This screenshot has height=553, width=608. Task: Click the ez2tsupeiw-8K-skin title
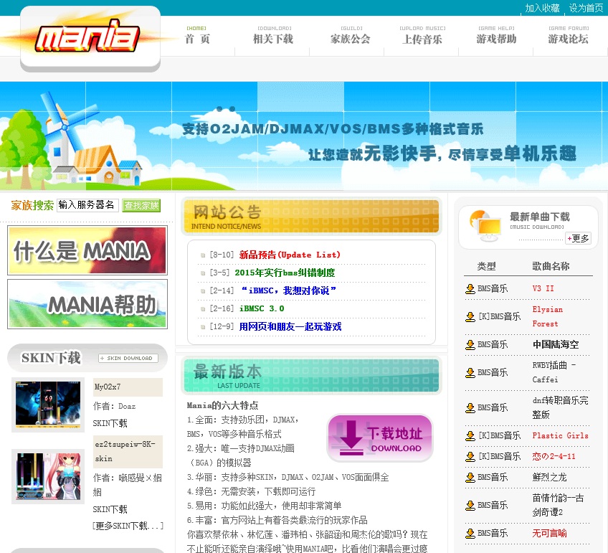click(125, 452)
